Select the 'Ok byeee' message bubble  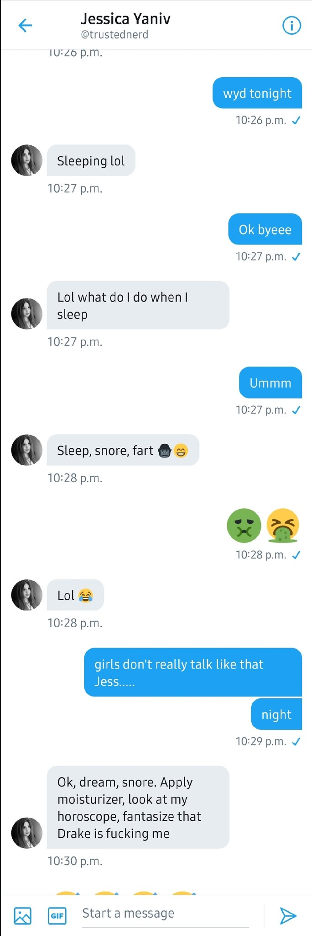[x=265, y=229]
